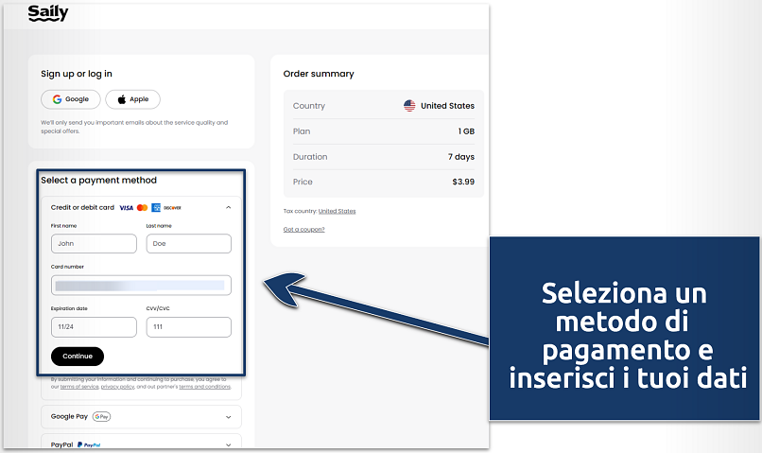Click the United States flag icon
The image size is (762, 453).
click(409, 106)
